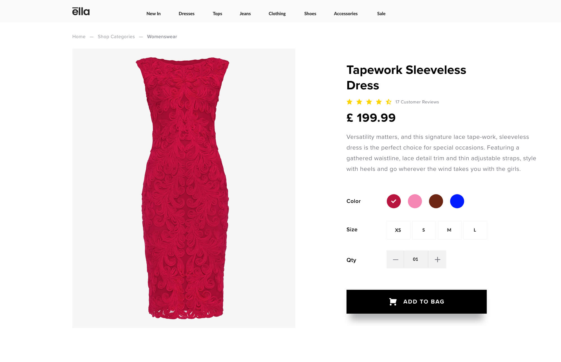The height and width of the screenshot is (362, 561).
Task: Choose the brown color swatch
Action: click(436, 201)
